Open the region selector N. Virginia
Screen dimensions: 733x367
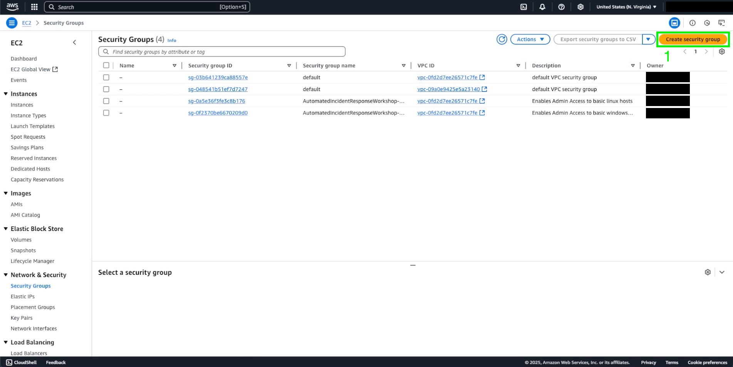626,7
